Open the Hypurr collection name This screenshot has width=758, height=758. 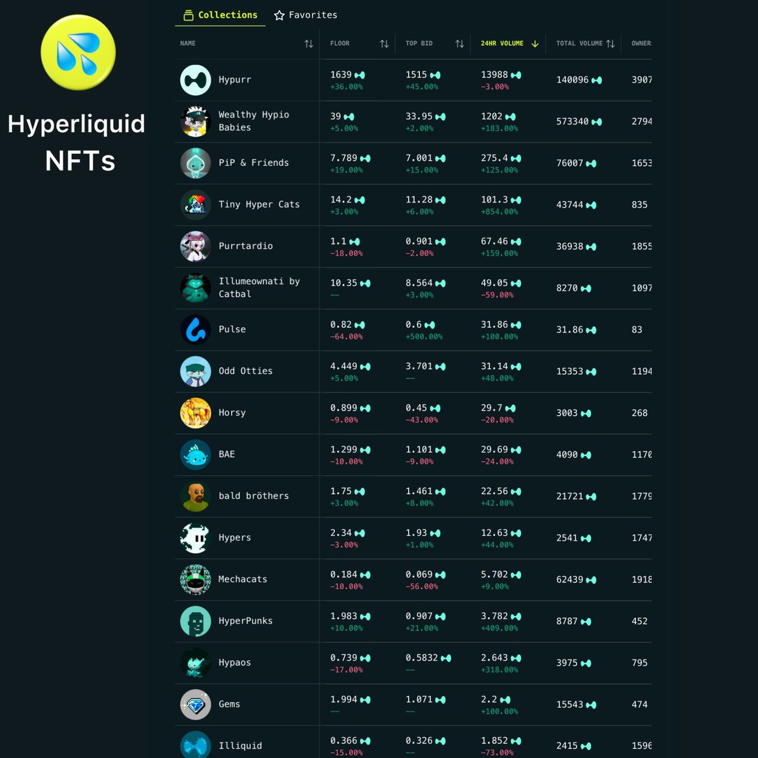tap(235, 80)
